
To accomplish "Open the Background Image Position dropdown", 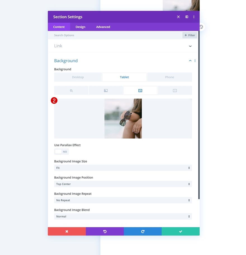I will click(x=123, y=184).
